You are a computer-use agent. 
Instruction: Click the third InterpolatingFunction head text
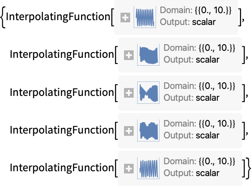click(62, 92)
